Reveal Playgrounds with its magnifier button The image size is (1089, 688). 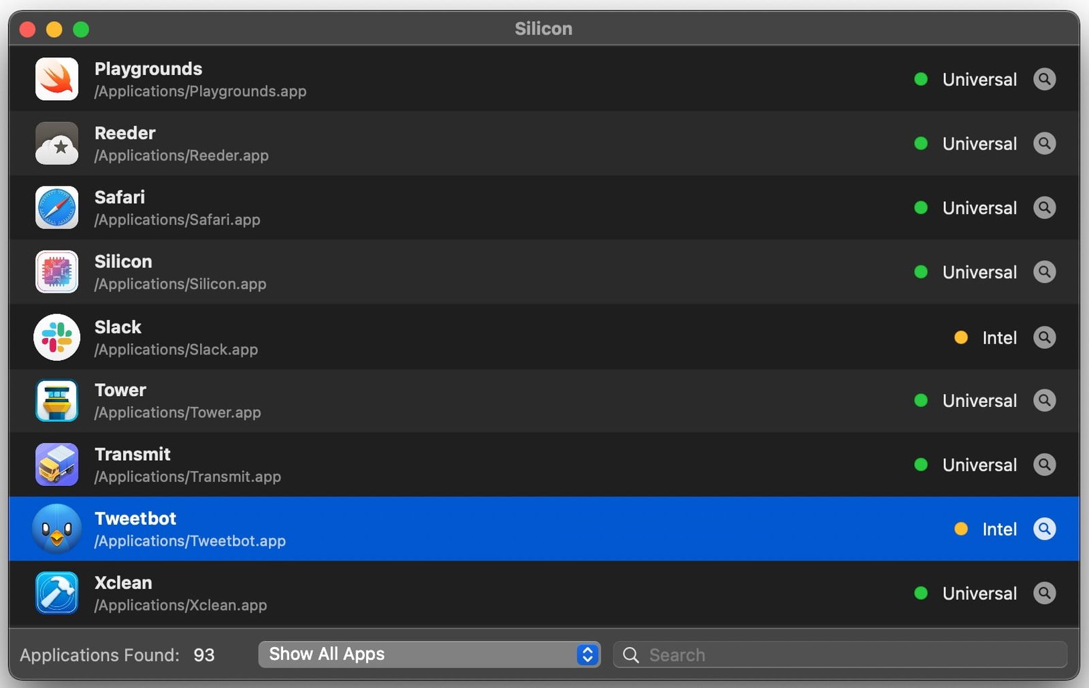tap(1045, 79)
